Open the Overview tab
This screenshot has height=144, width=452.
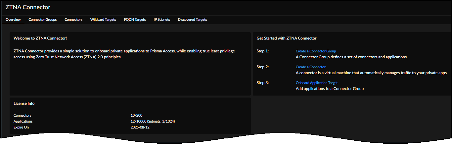13,19
